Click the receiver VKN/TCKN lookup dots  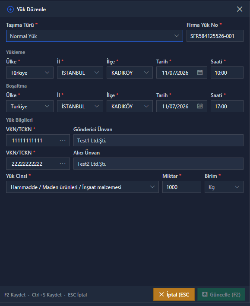point(63,164)
